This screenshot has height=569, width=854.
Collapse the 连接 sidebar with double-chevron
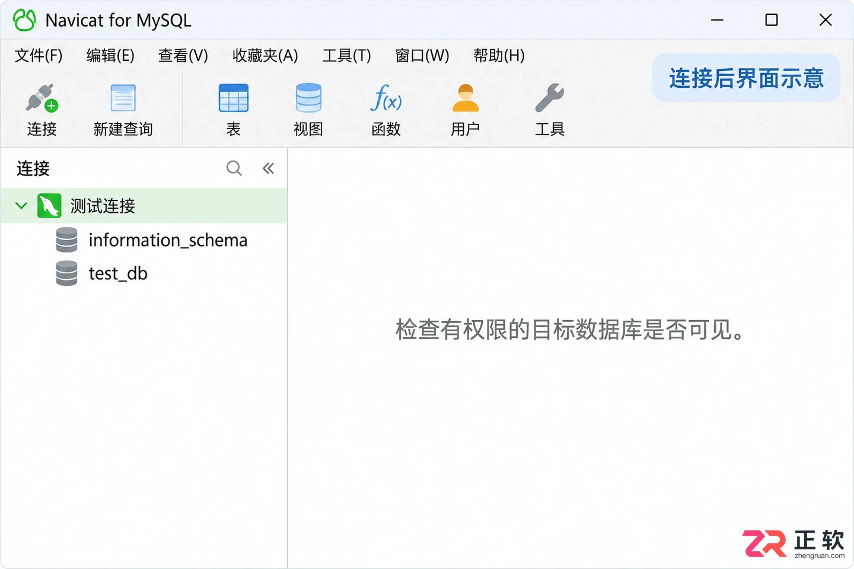(268, 168)
